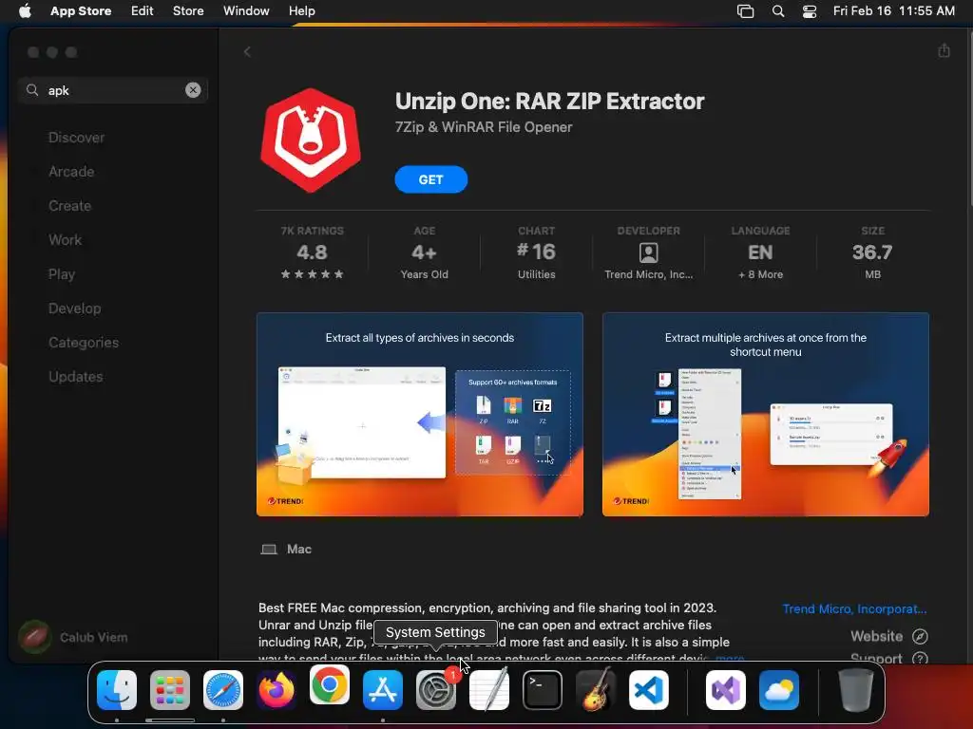This screenshot has width=973, height=729.
Task: Click the 'EN' + 8 More language stat
Action: coord(760,252)
